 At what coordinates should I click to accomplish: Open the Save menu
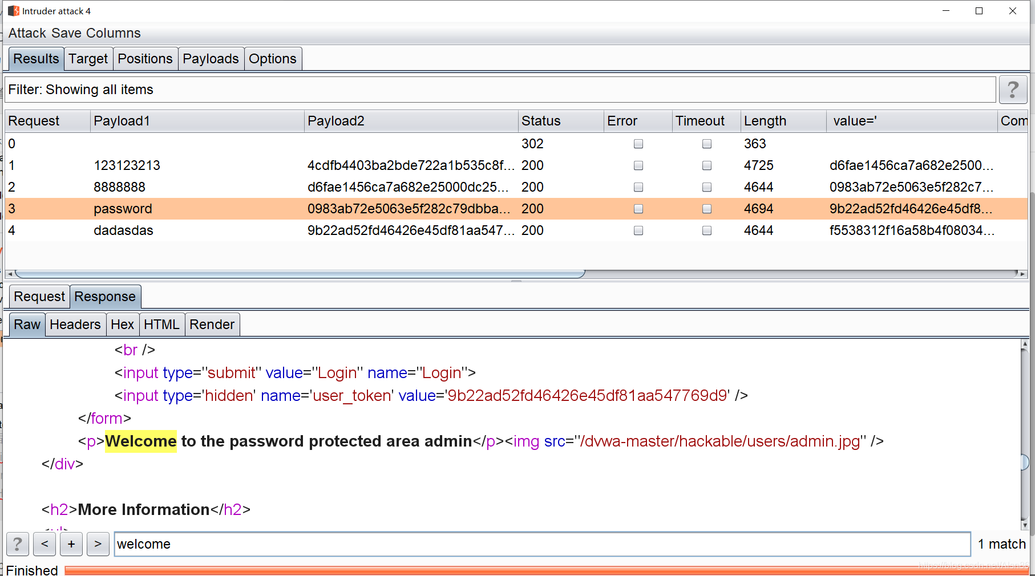point(66,33)
